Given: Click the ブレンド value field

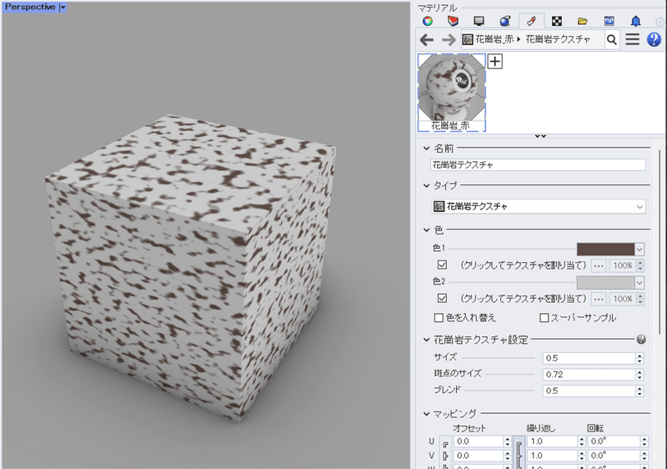Looking at the screenshot, I should click(x=589, y=391).
